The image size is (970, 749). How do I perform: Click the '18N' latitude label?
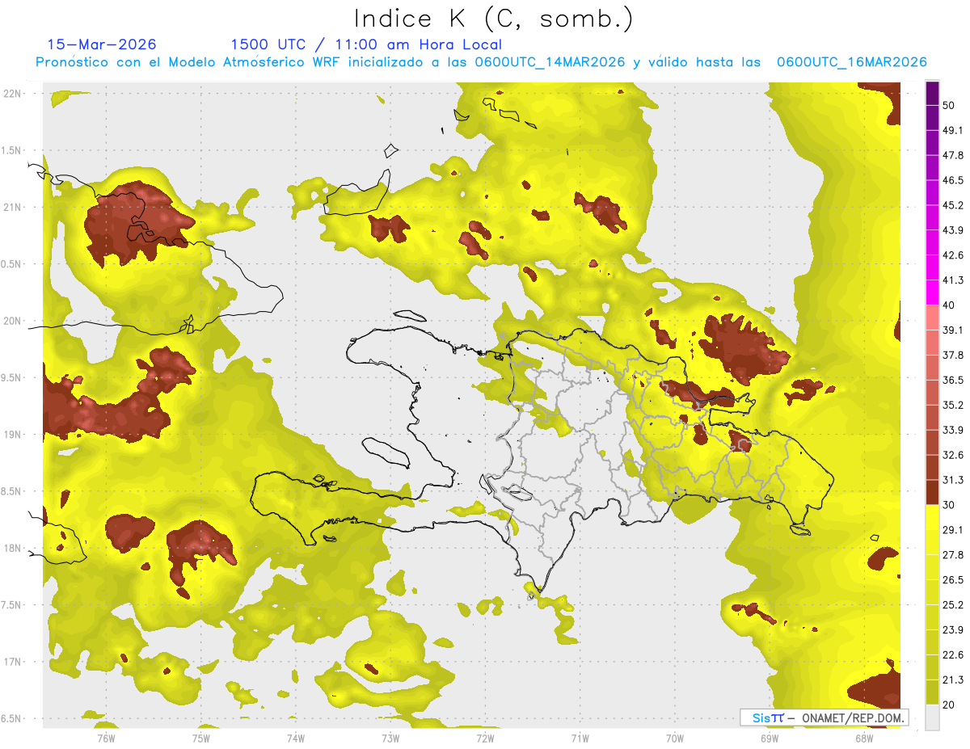click(x=12, y=549)
